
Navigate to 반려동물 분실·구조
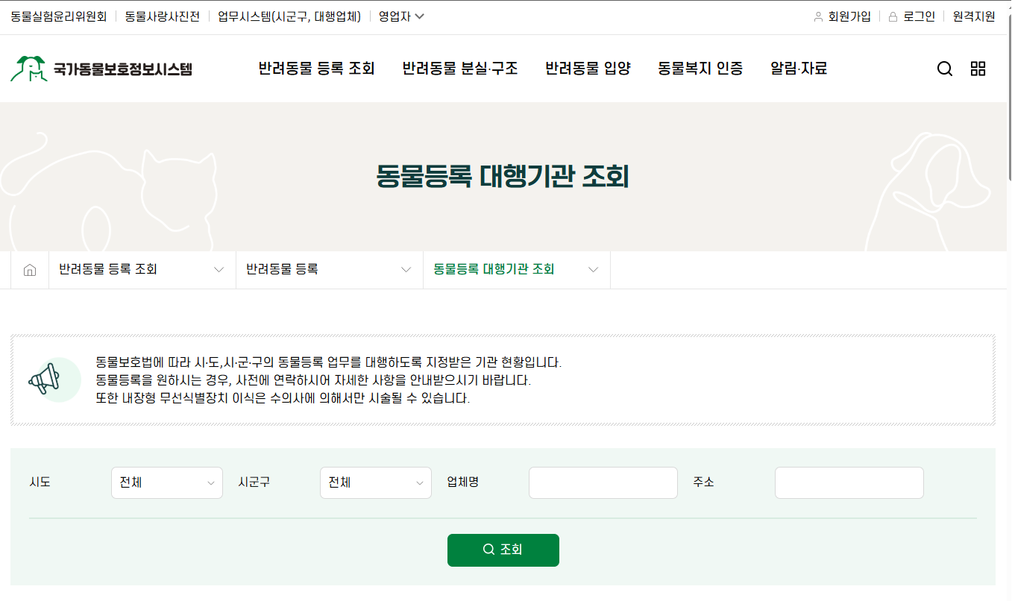point(459,68)
